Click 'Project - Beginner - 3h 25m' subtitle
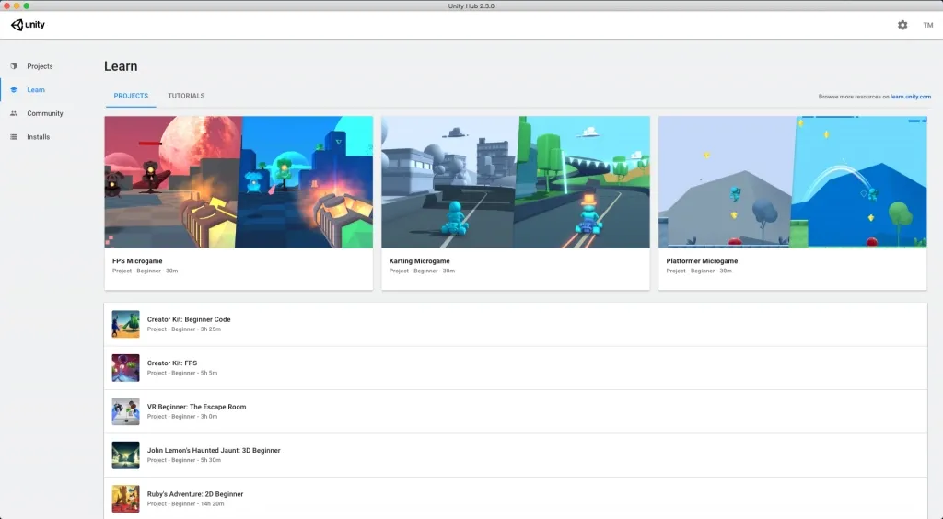943x519 pixels. click(x=184, y=329)
